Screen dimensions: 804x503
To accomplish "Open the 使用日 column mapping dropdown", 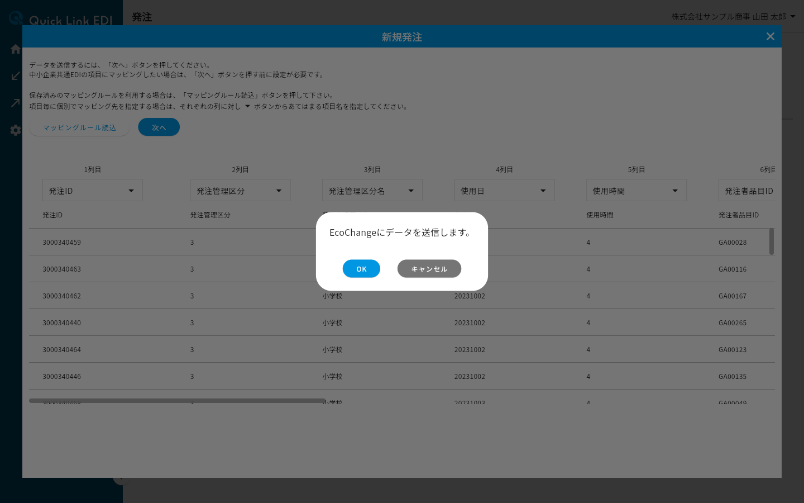I will (504, 191).
